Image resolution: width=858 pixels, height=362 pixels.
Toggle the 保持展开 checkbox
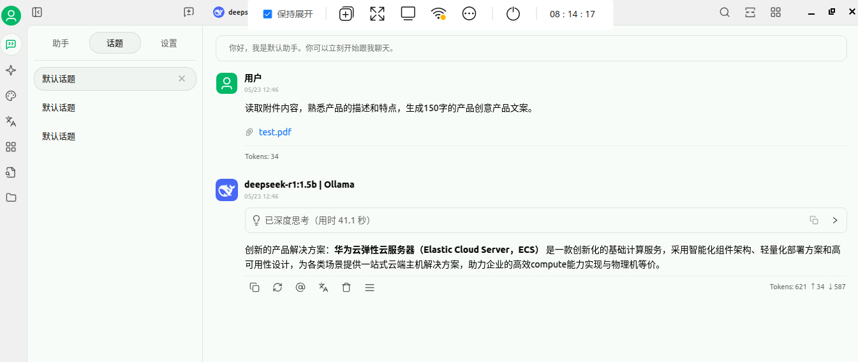[x=268, y=14]
